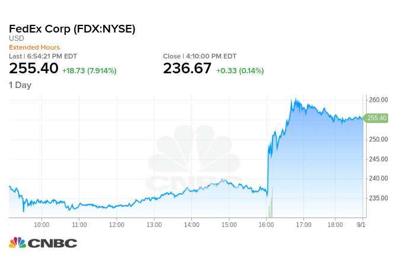This screenshot has height=266, width=397.
Task: Click the 16:00 time axis marker
Action: pyautogui.click(x=266, y=225)
